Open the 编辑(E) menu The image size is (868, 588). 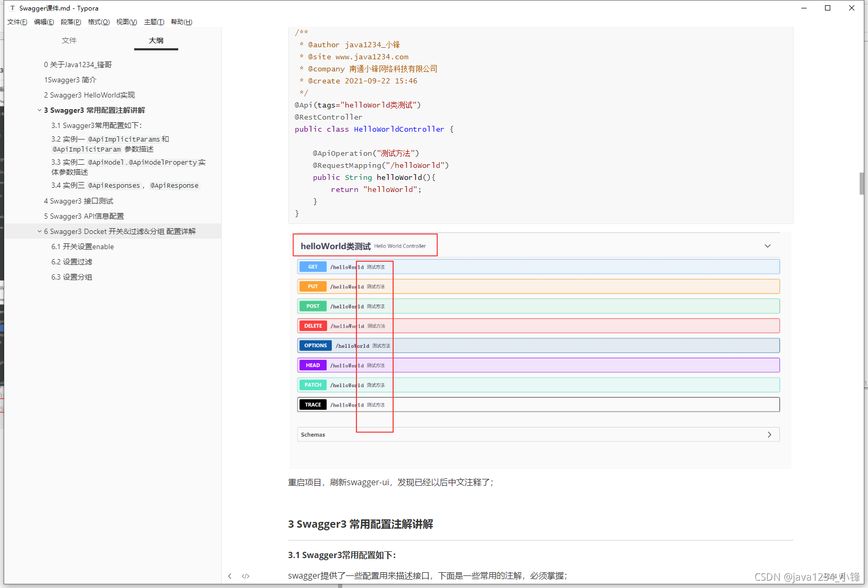tap(44, 22)
